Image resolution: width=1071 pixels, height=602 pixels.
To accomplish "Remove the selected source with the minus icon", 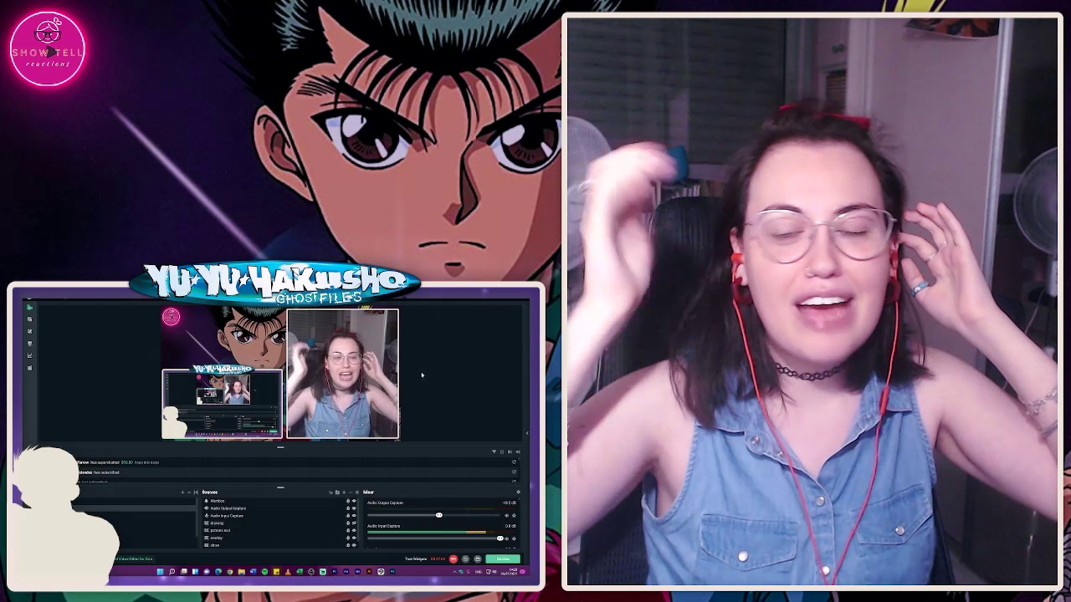I will coord(351,492).
